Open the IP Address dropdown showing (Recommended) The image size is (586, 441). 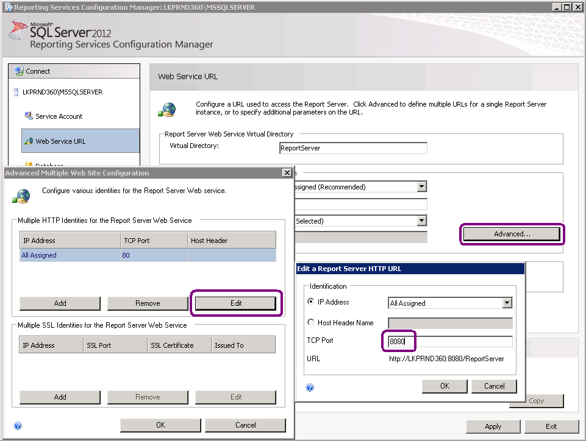tap(421, 186)
